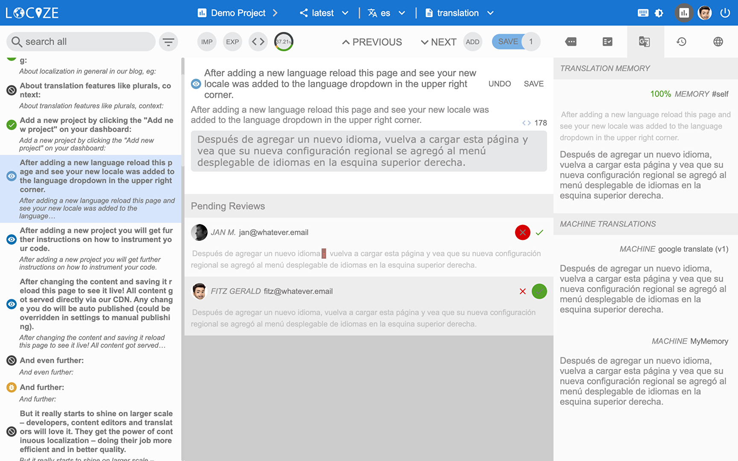
Task: Reject Jan M.'s pending review
Action: tap(522, 233)
